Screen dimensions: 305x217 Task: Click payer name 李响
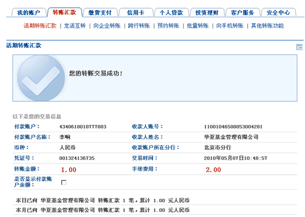point(65,137)
